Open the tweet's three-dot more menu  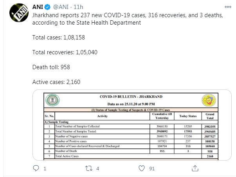[228, 7]
